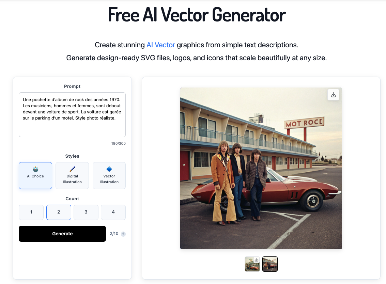Choose the Digital Illustration pen style
This screenshot has width=386, height=284.
(72, 175)
